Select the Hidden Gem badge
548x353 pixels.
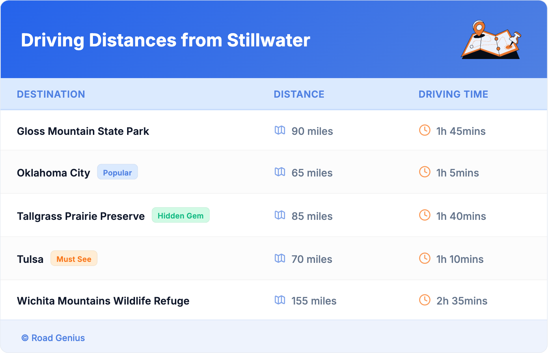pos(180,215)
